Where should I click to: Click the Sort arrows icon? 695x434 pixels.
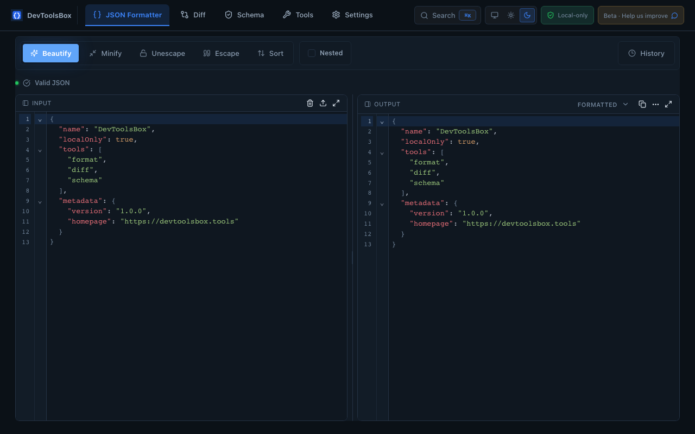[x=261, y=53]
